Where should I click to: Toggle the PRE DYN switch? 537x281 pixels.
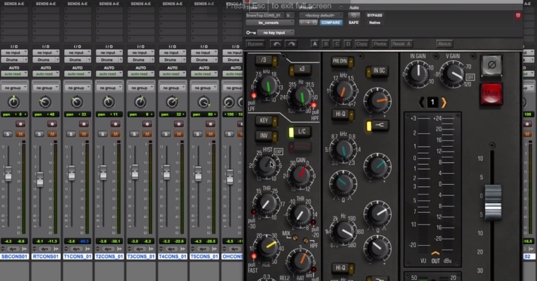(x=342, y=61)
